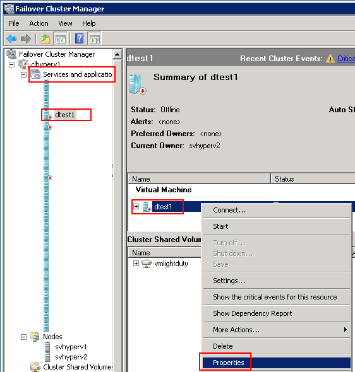
Task: Click the warning triangle beside Recent Cluster Events
Action: click(x=330, y=59)
